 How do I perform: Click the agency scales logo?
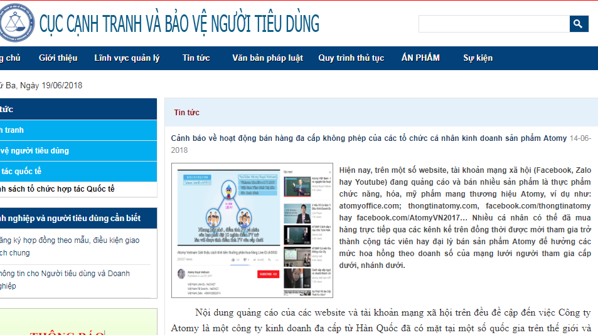(16, 23)
